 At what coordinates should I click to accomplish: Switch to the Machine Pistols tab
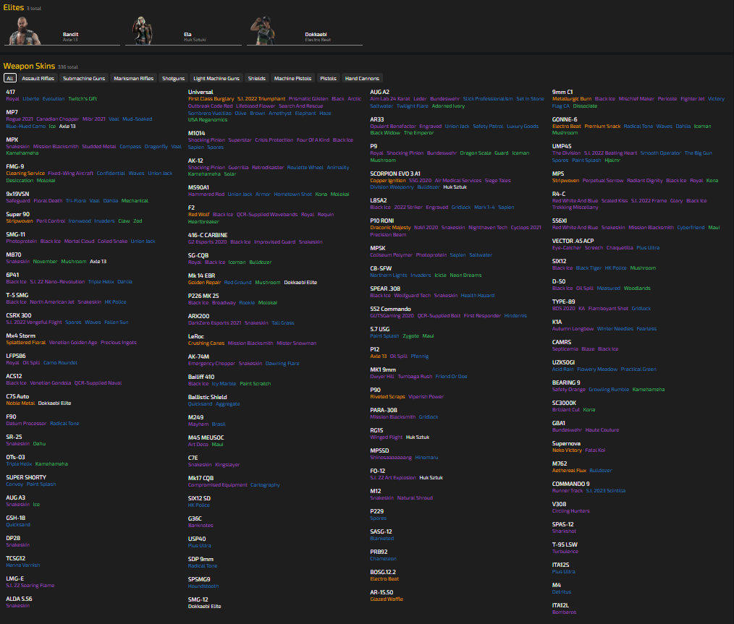coord(292,78)
